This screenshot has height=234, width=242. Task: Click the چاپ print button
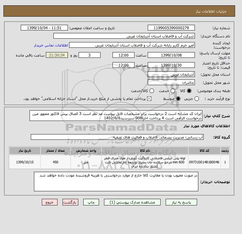(x=91, y=202)
